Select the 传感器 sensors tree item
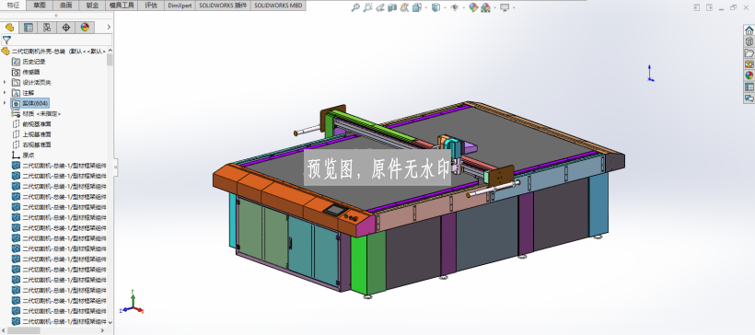Viewport: 755px width, 335px height. click(31, 72)
